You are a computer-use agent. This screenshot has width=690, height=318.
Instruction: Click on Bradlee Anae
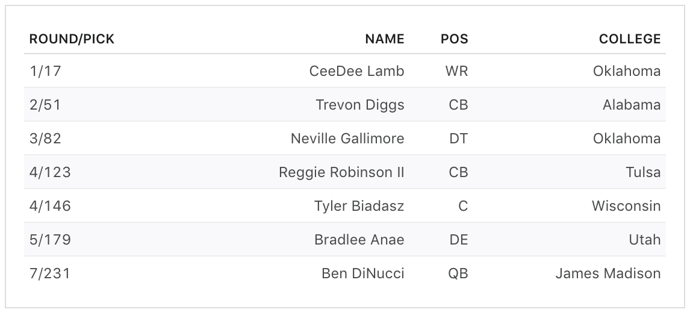pos(359,240)
